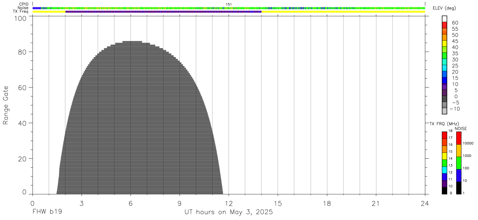Click the 'NOISE' legend title
This screenshot has height=220, width=478.
[x=461, y=128]
